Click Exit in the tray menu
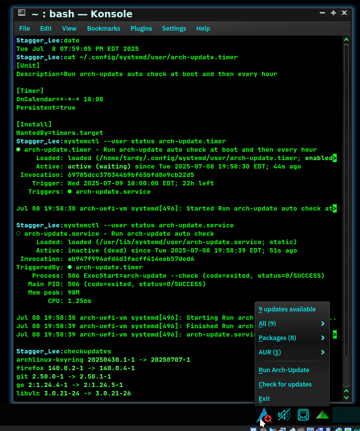 292,398
